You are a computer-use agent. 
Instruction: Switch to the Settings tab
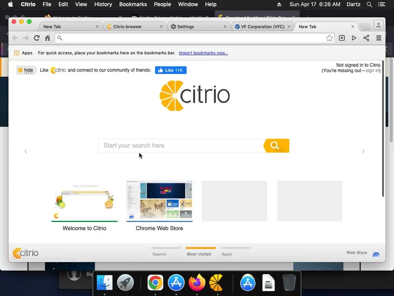click(x=199, y=27)
